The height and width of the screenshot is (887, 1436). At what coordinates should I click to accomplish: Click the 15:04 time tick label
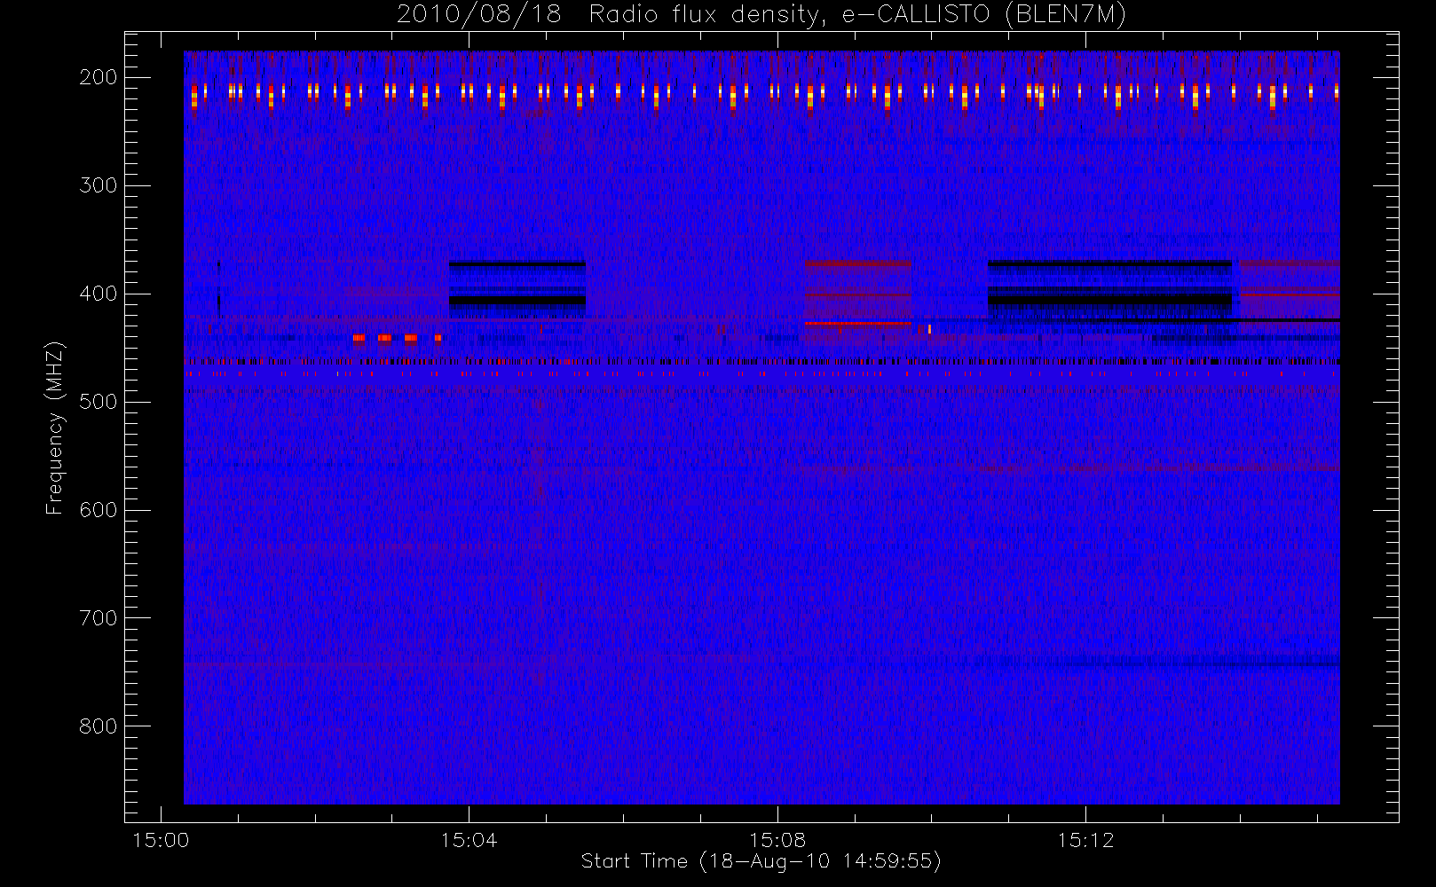[x=469, y=840]
